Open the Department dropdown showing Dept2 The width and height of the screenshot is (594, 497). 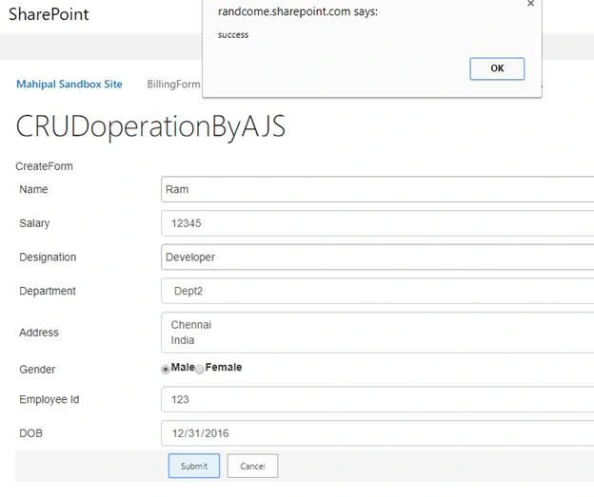(x=377, y=291)
